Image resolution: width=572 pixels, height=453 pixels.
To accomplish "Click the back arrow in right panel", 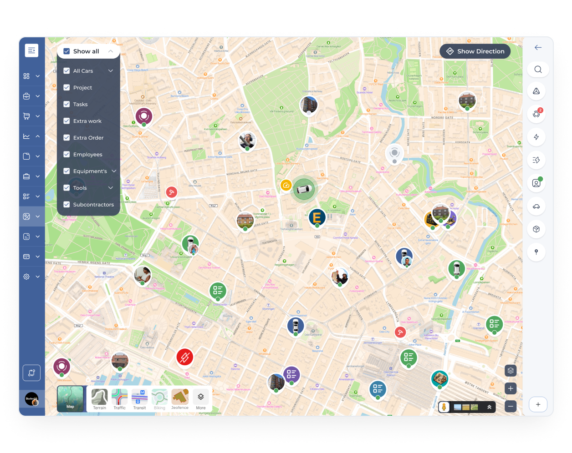I will point(538,47).
